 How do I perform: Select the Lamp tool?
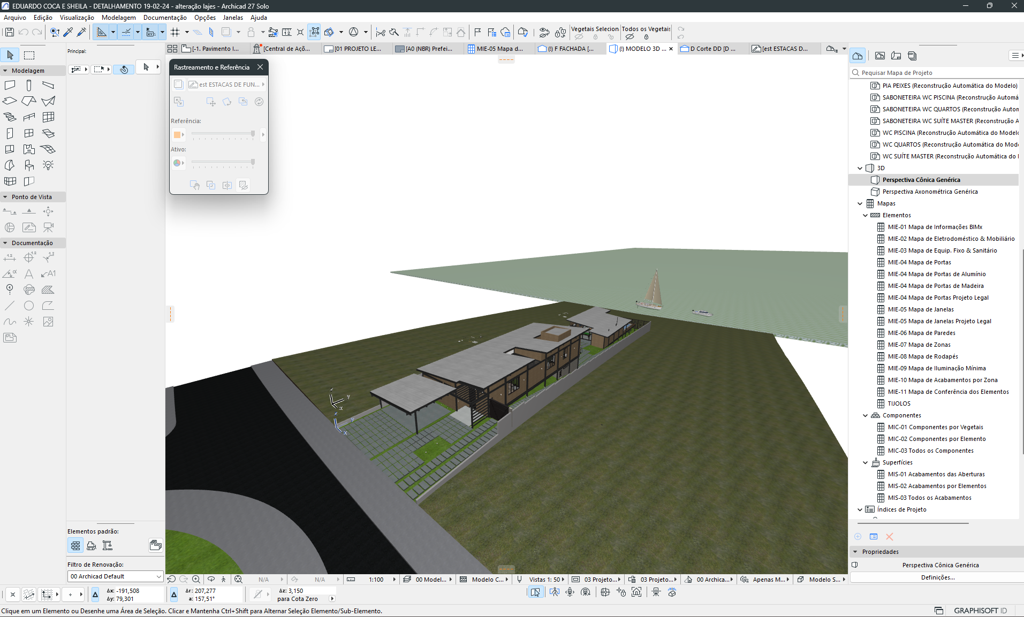click(x=48, y=165)
